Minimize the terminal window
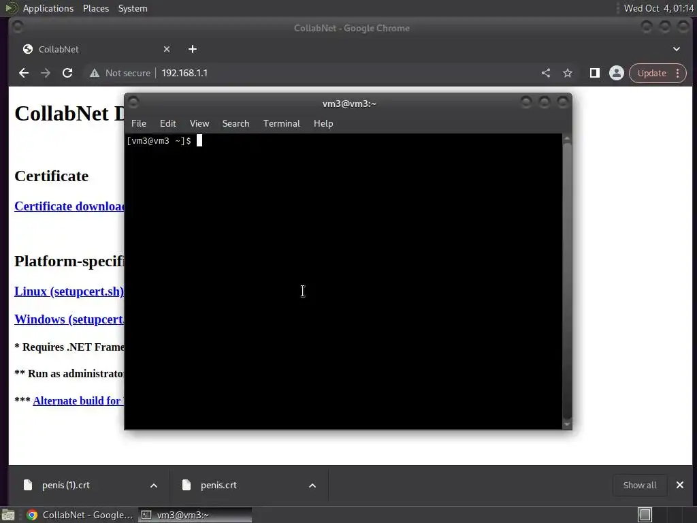 click(526, 102)
